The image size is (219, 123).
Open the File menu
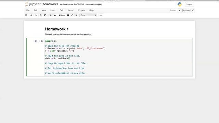[x=28, y=10]
